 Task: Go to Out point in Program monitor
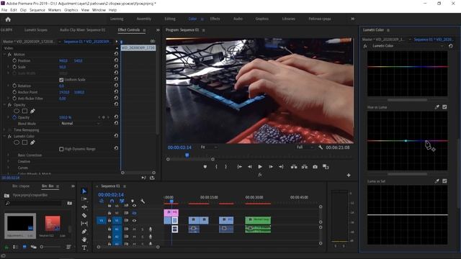[x=281, y=167]
